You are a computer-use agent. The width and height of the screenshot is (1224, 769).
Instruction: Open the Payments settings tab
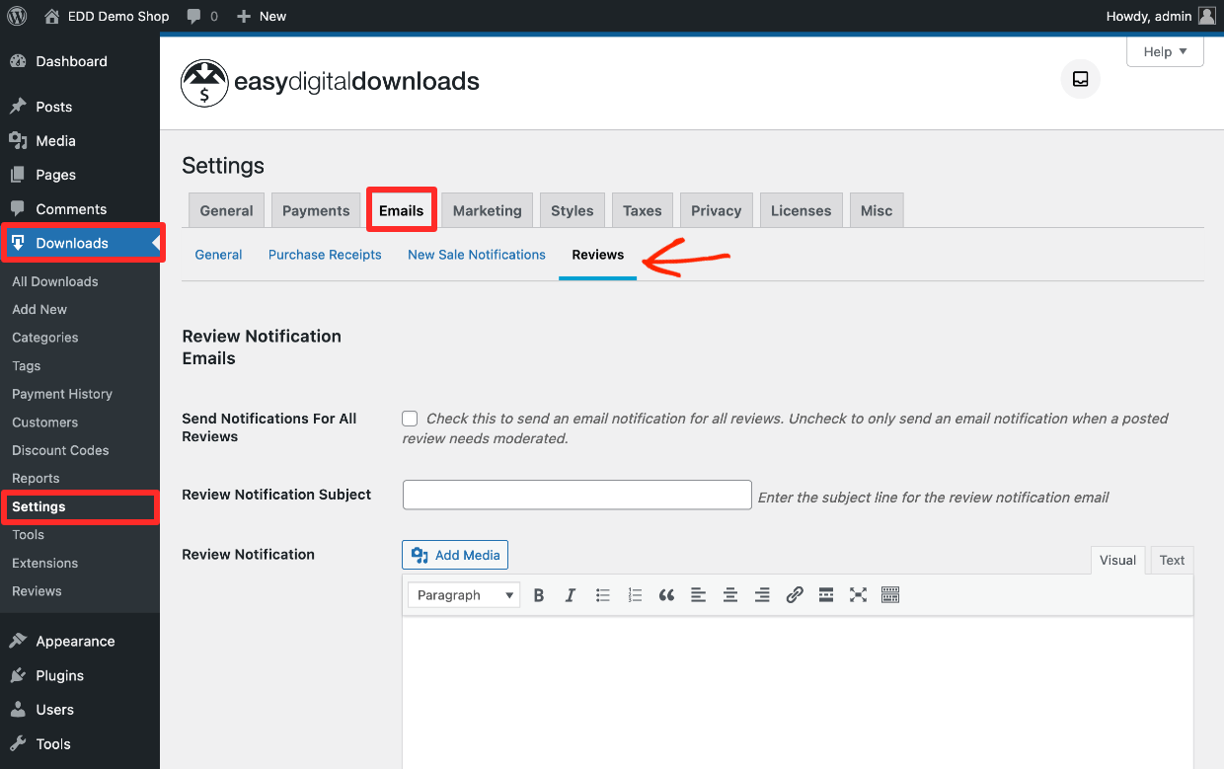pyautogui.click(x=316, y=210)
